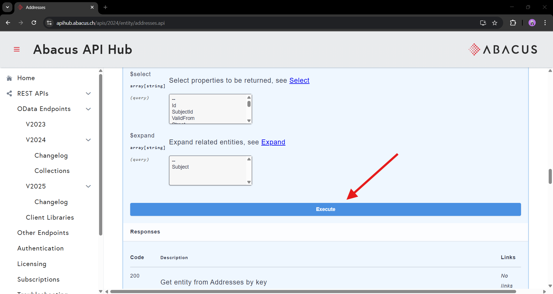Click the $expand list scroll-down arrow
Viewport: 553px width, 294px height.
[249, 182]
